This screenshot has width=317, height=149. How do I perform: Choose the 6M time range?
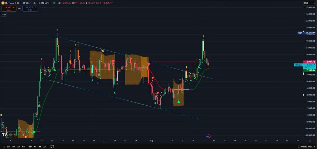click(x=24, y=146)
